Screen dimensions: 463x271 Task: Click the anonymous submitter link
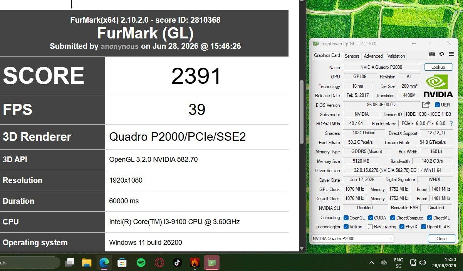click(119, 46)
